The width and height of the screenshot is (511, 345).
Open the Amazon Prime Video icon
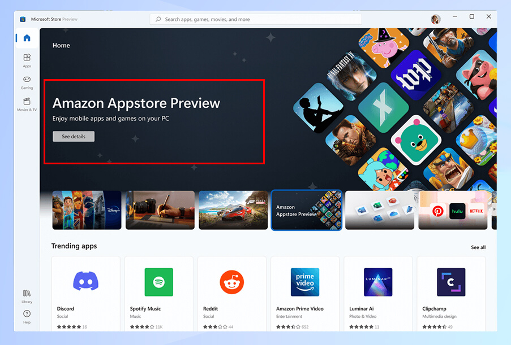coord(305,282)
